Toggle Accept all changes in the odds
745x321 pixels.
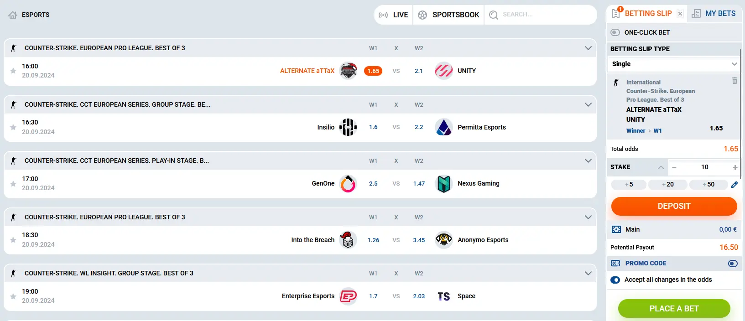[x=615, y=280]
